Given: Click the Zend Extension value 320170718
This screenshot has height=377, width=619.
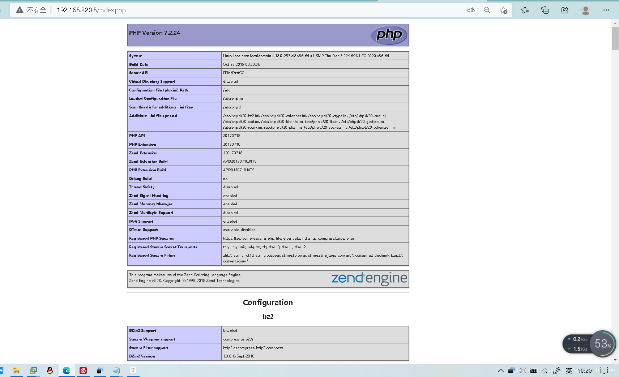Looking at the screenshot, I should (233, 153).
